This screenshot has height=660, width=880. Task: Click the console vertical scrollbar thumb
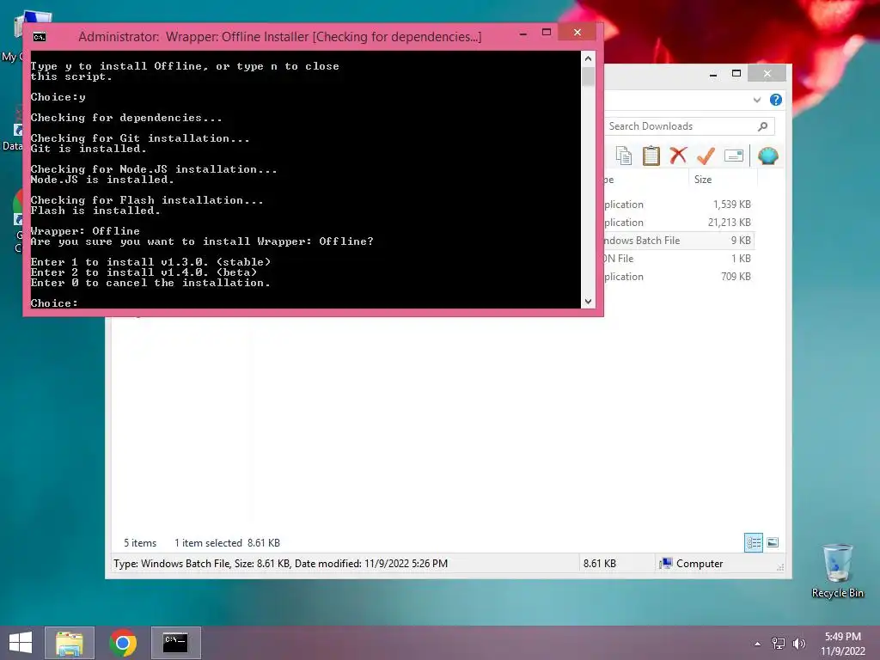coord(588,76)
